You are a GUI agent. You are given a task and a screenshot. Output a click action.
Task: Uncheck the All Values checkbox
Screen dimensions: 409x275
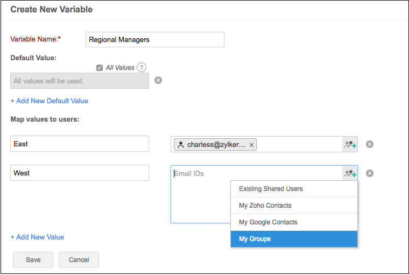coord(100,68)
